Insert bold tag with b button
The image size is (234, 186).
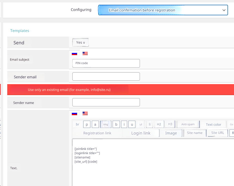(116, 124)
